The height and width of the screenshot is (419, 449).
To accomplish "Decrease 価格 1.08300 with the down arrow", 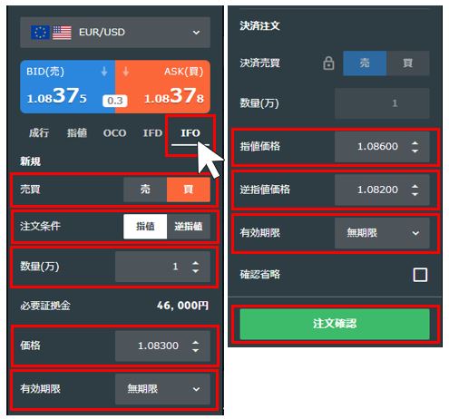I will click(x=195, y=350).
